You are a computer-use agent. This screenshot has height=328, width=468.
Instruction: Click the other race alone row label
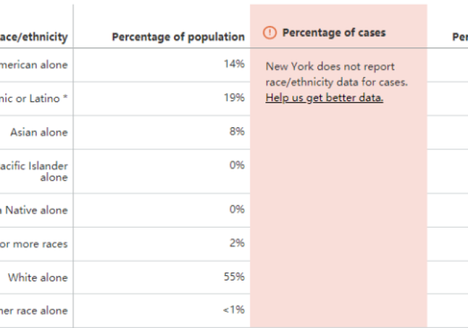(x=33, y=311)
